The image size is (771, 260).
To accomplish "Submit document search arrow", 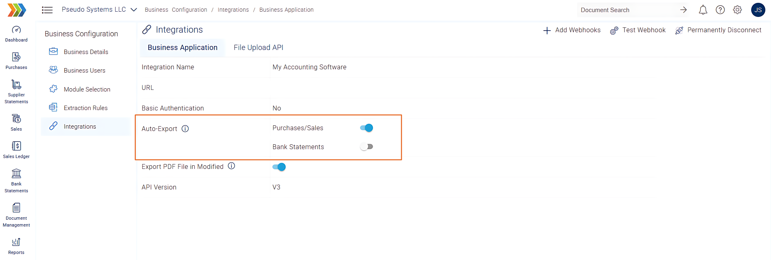I will coord(683,10).
